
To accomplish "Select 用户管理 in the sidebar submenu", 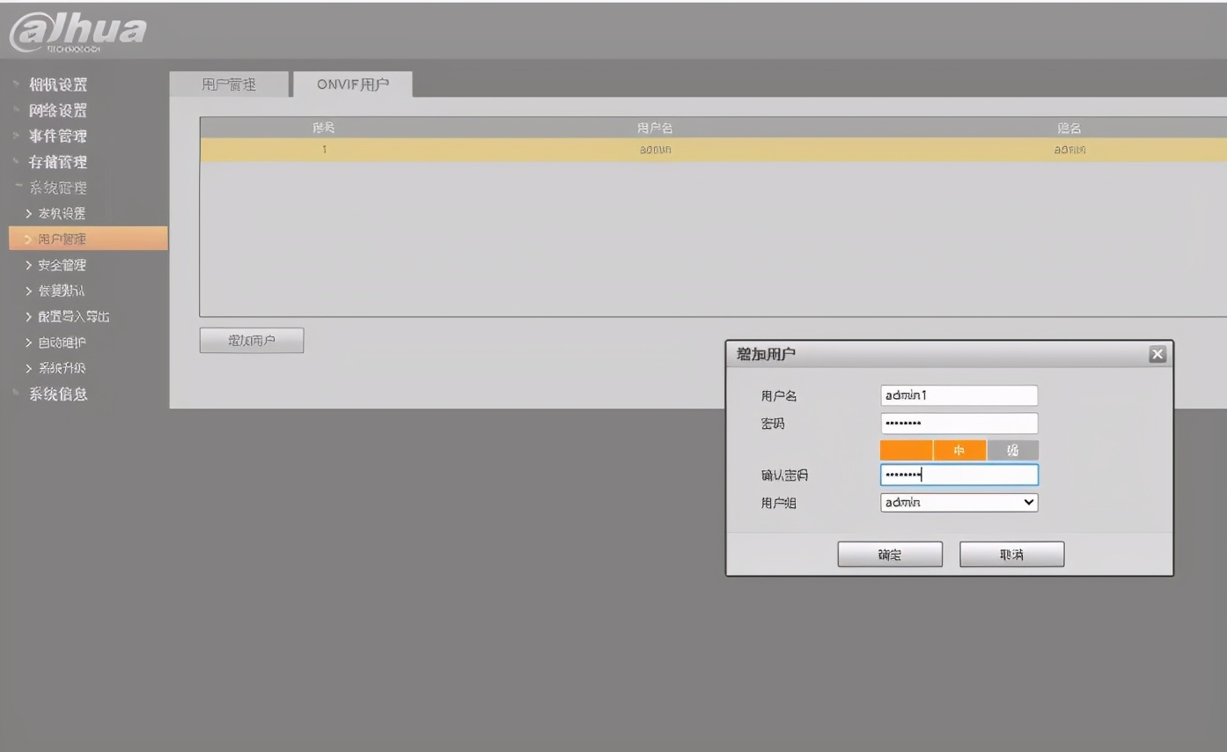I will (88, 239).
